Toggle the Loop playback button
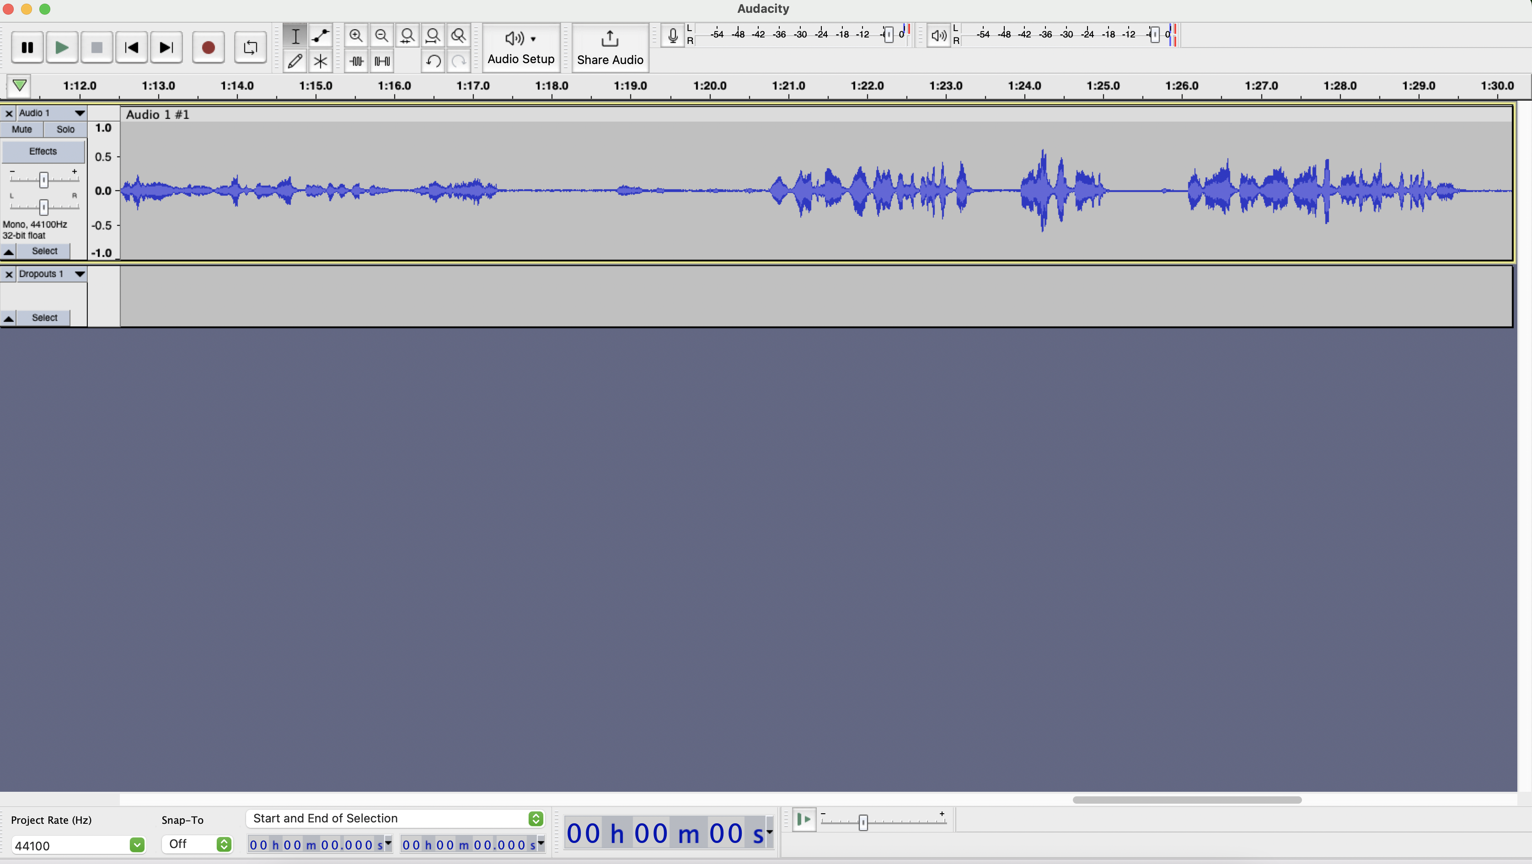This screenshot has width=1532, height=864. (250, 47)
